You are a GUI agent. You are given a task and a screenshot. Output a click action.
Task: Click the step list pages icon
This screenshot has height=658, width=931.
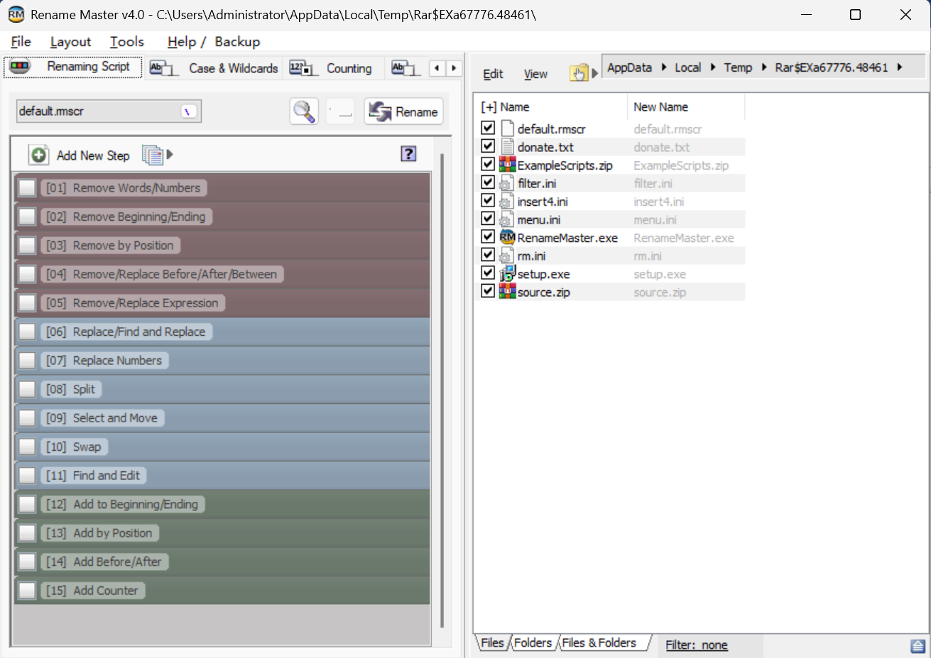(153, 155)
